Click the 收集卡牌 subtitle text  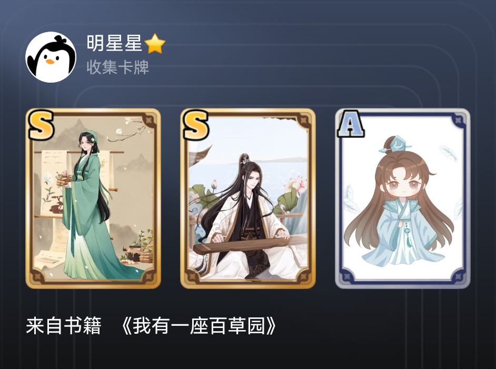click(x=117, y=67)
